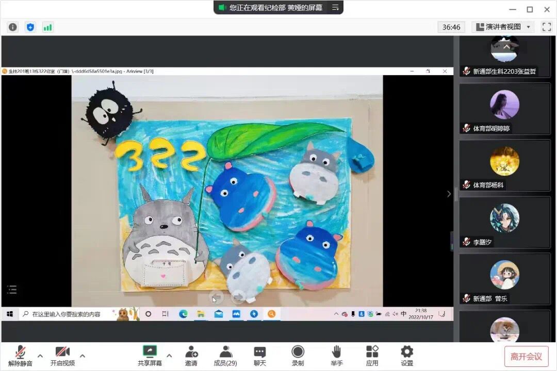
Task: Open meeting 设置 settings
Action: coord(407,356)
